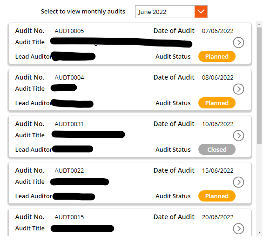Open details arrow for audit AUDT0004
This screenshot has height=242, width=263.
point(238,89)
